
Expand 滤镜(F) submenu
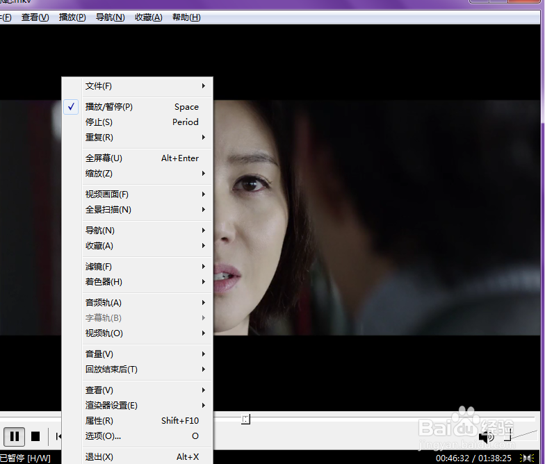click(x=138, y=267)
